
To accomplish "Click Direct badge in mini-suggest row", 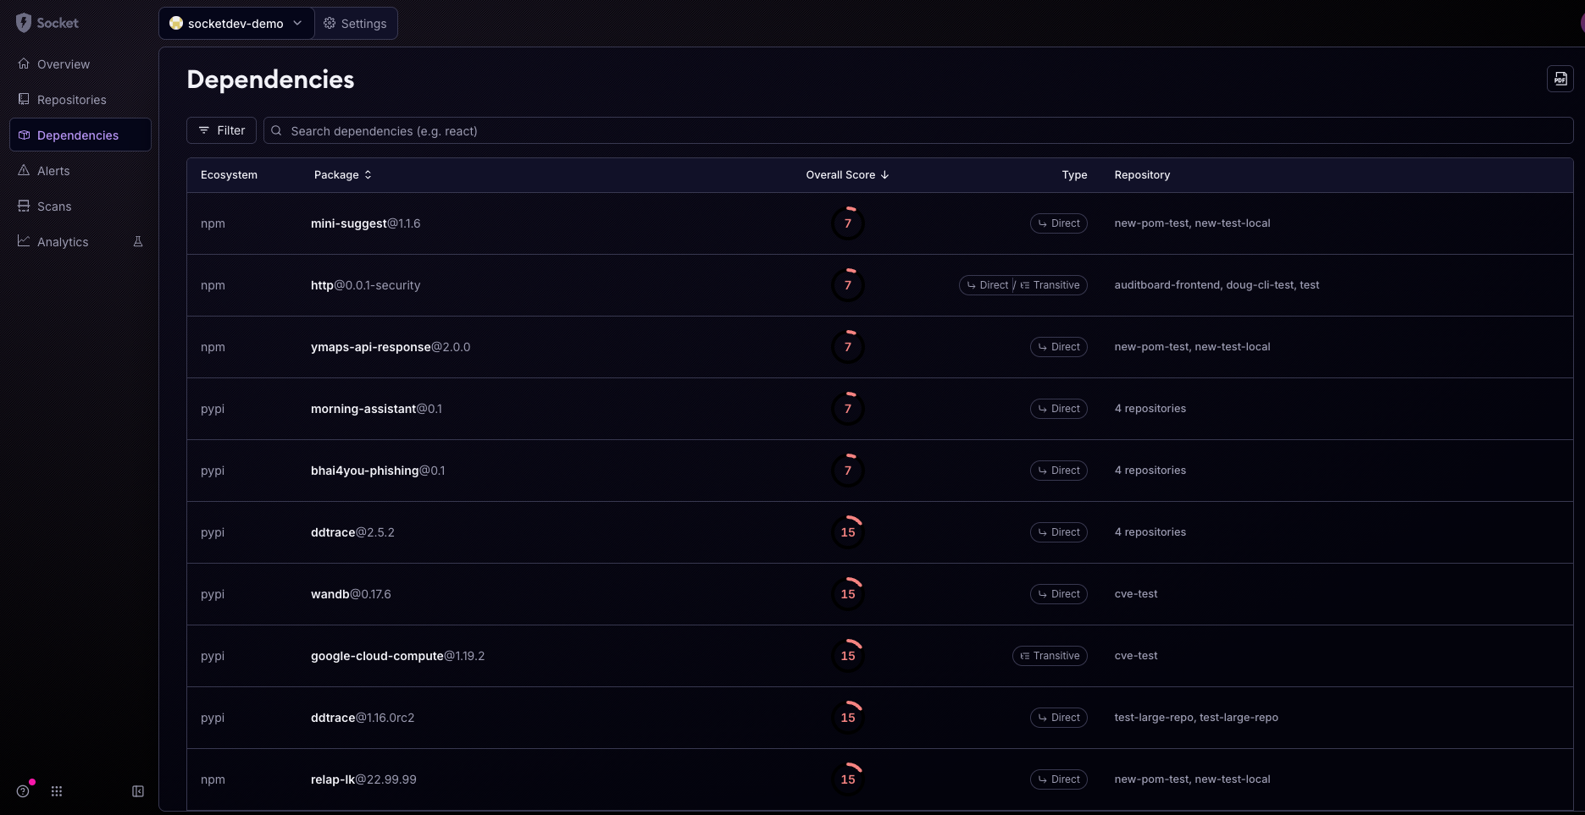I will point(1059,223).
